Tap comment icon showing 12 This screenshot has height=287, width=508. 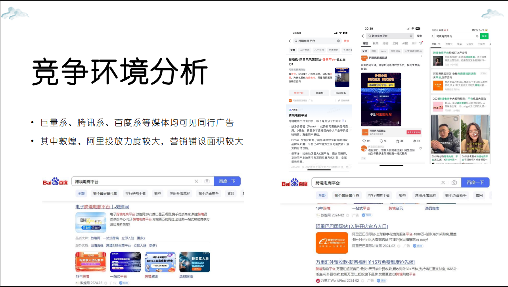(381, 141)
